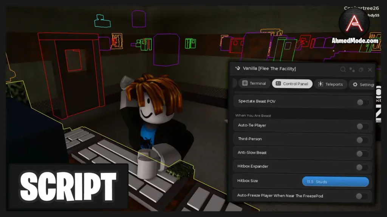Click the restore window icon in Vanilla header

pyautogui.click(x=361, y=70)
